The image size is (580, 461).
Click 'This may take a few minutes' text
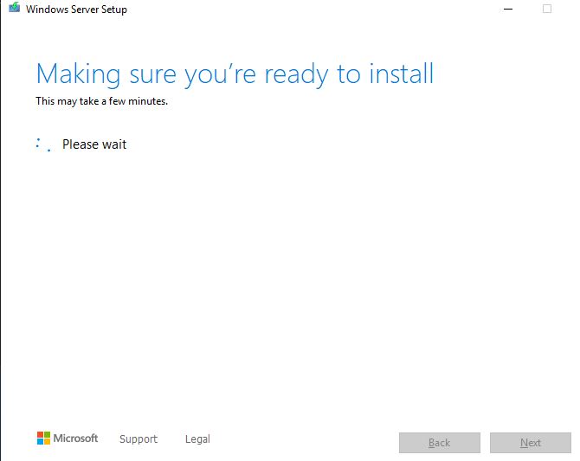(101, 101)
